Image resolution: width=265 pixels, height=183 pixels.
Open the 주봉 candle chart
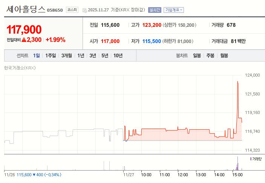210,55
